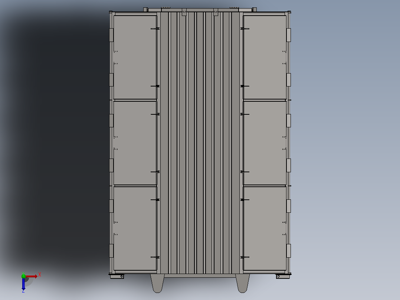Select the bottom-left mounting bracket with hole
Image resolution: width=400 pixels, height=300 pixels.
[x=117, y=276]
